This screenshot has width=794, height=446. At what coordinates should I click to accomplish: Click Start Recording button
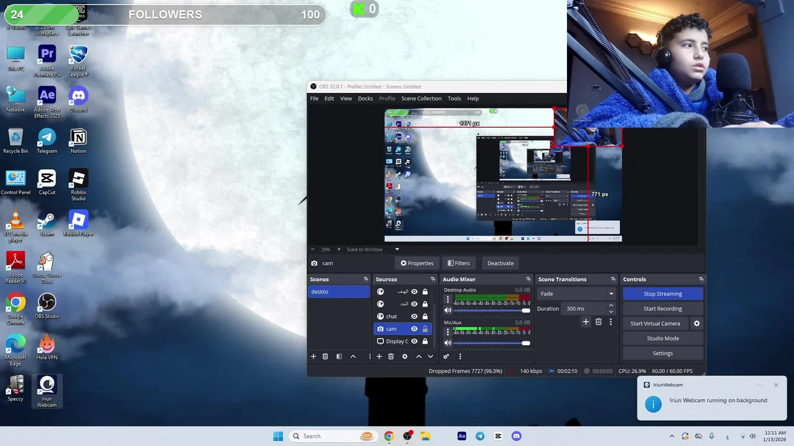[x=662, y=308]
